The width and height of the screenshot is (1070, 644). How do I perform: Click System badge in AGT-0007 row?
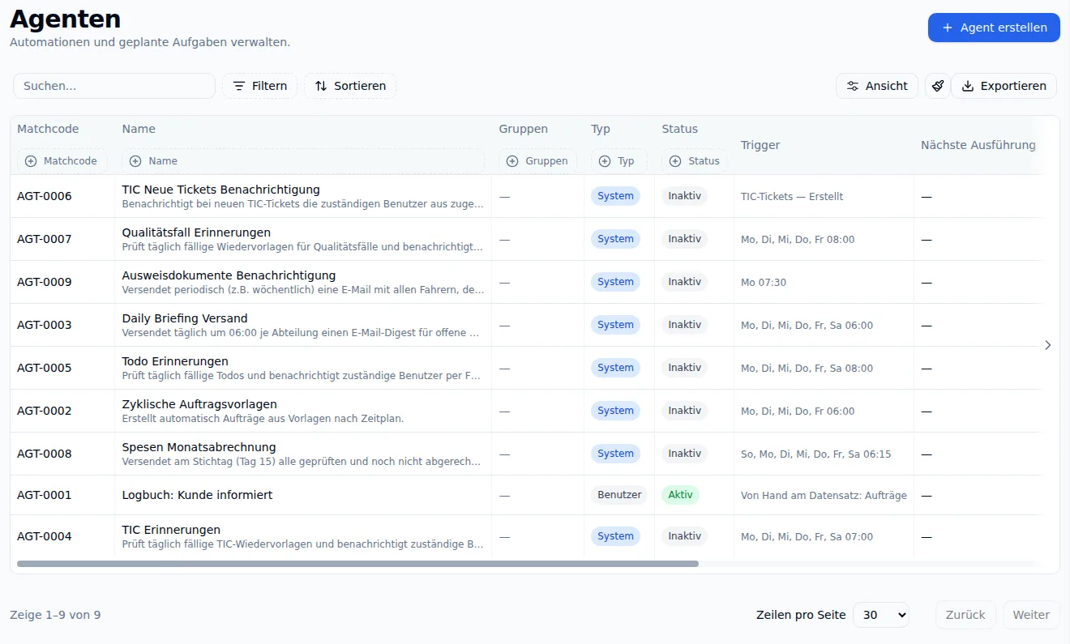click(x=615, y=239)
